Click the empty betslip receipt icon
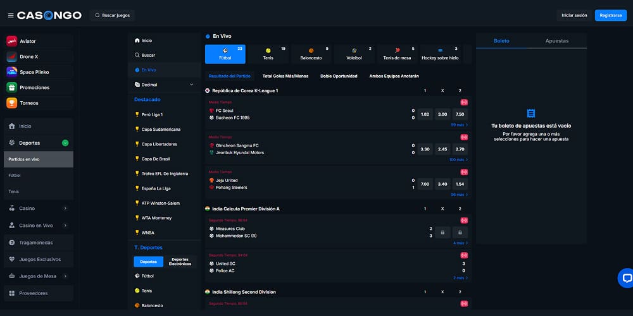Viewport: 633px width, 316px height. coord(531,113)
